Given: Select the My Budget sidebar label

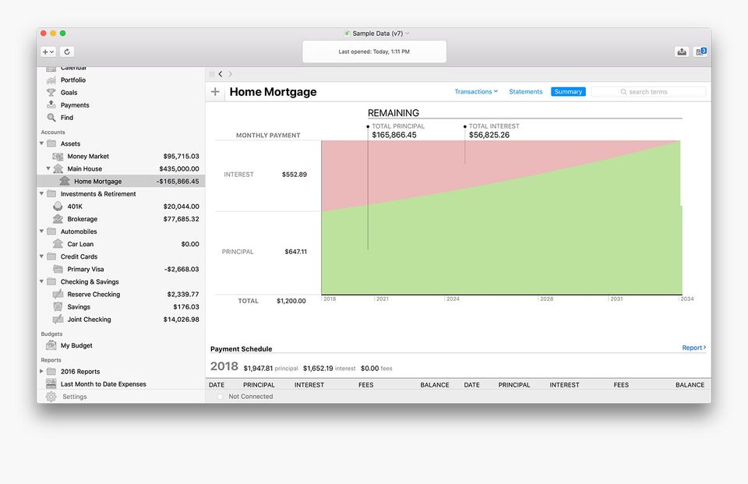Looking at the screenshot, I should [x=76, y=345].
